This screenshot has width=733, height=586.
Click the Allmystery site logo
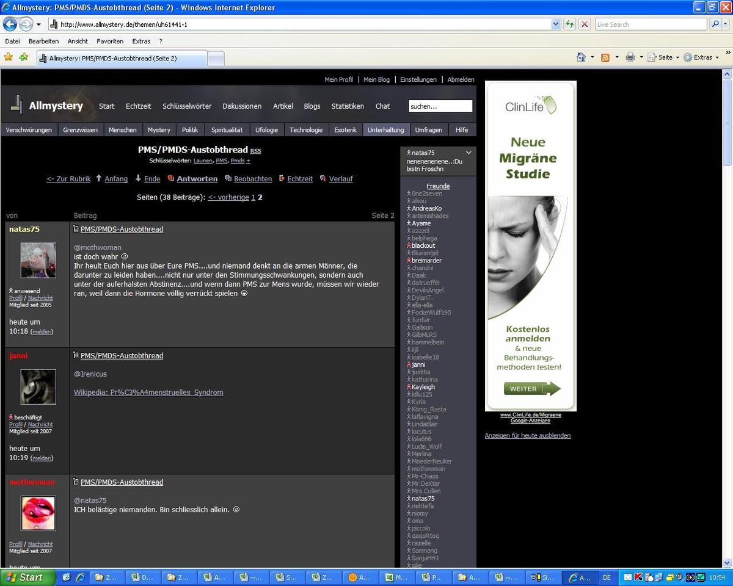(48, 106)
